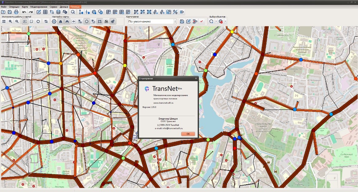Apply the cartogram with the red checkmark
This screenshot has width=358, height=192.
pos(201,21)
